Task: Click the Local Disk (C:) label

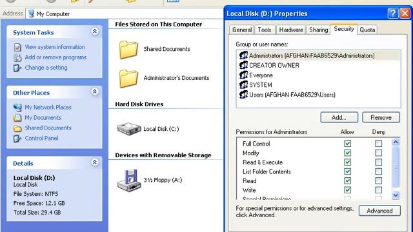Action: [161, 129]
